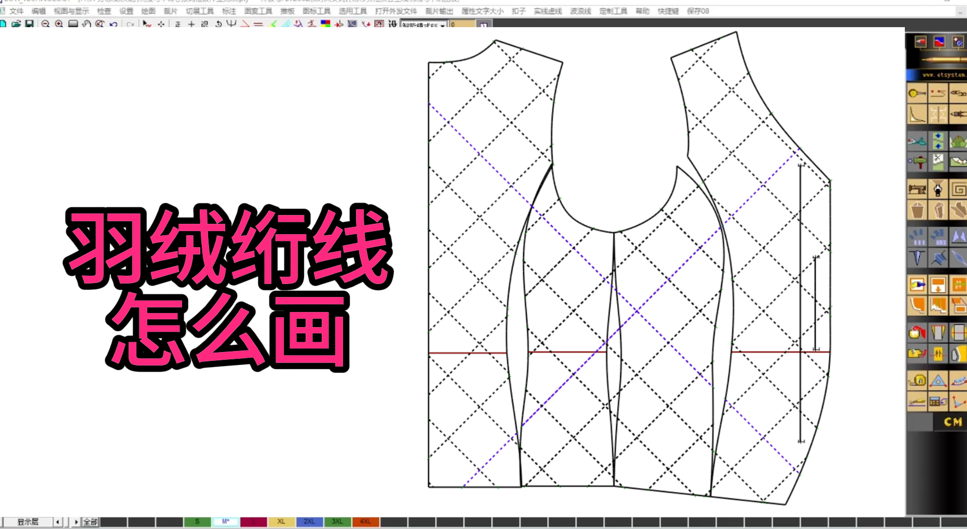Select the M* size swatch

(225, 522)
